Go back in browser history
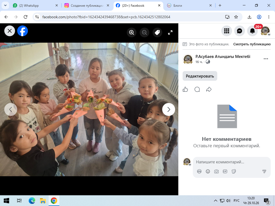The width and height of the screenshot is (275, 206). pyautogui.click(x=6, y=17)
